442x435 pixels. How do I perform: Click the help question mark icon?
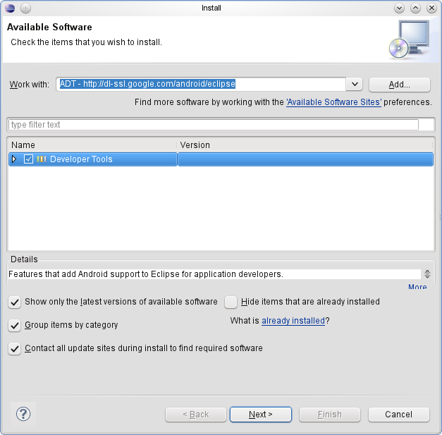[x=23, y=414]
